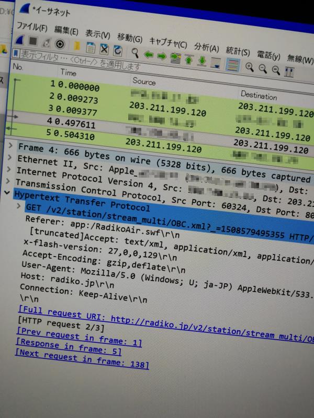Toggle packet list colorization
This screenshot has width=314, height=418.
click(x=232, y=65)
